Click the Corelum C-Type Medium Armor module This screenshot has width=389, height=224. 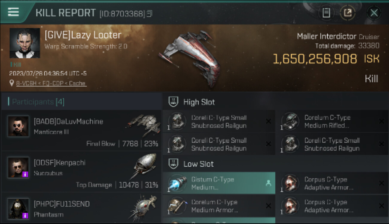219,206
